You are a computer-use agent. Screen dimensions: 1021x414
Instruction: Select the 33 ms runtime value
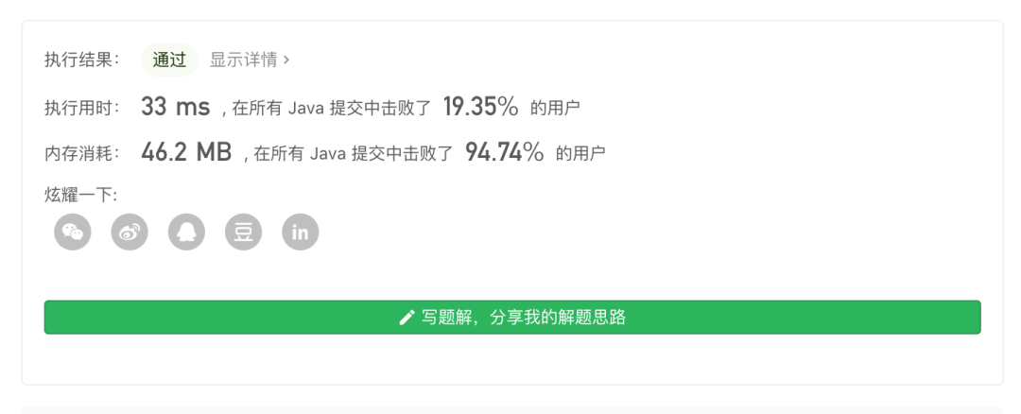click(175, 107)
